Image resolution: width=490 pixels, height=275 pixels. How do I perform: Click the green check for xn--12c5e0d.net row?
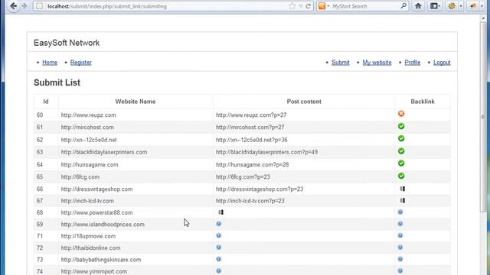pos(401,138)
